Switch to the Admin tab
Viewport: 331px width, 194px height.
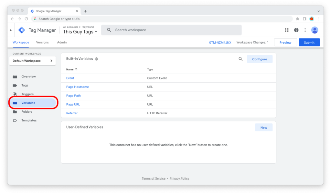coord(62,42)
